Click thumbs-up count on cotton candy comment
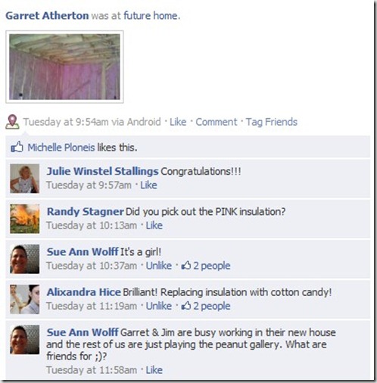Image resolution: width=377 pixels, height=383 pixels. point(206,306)
